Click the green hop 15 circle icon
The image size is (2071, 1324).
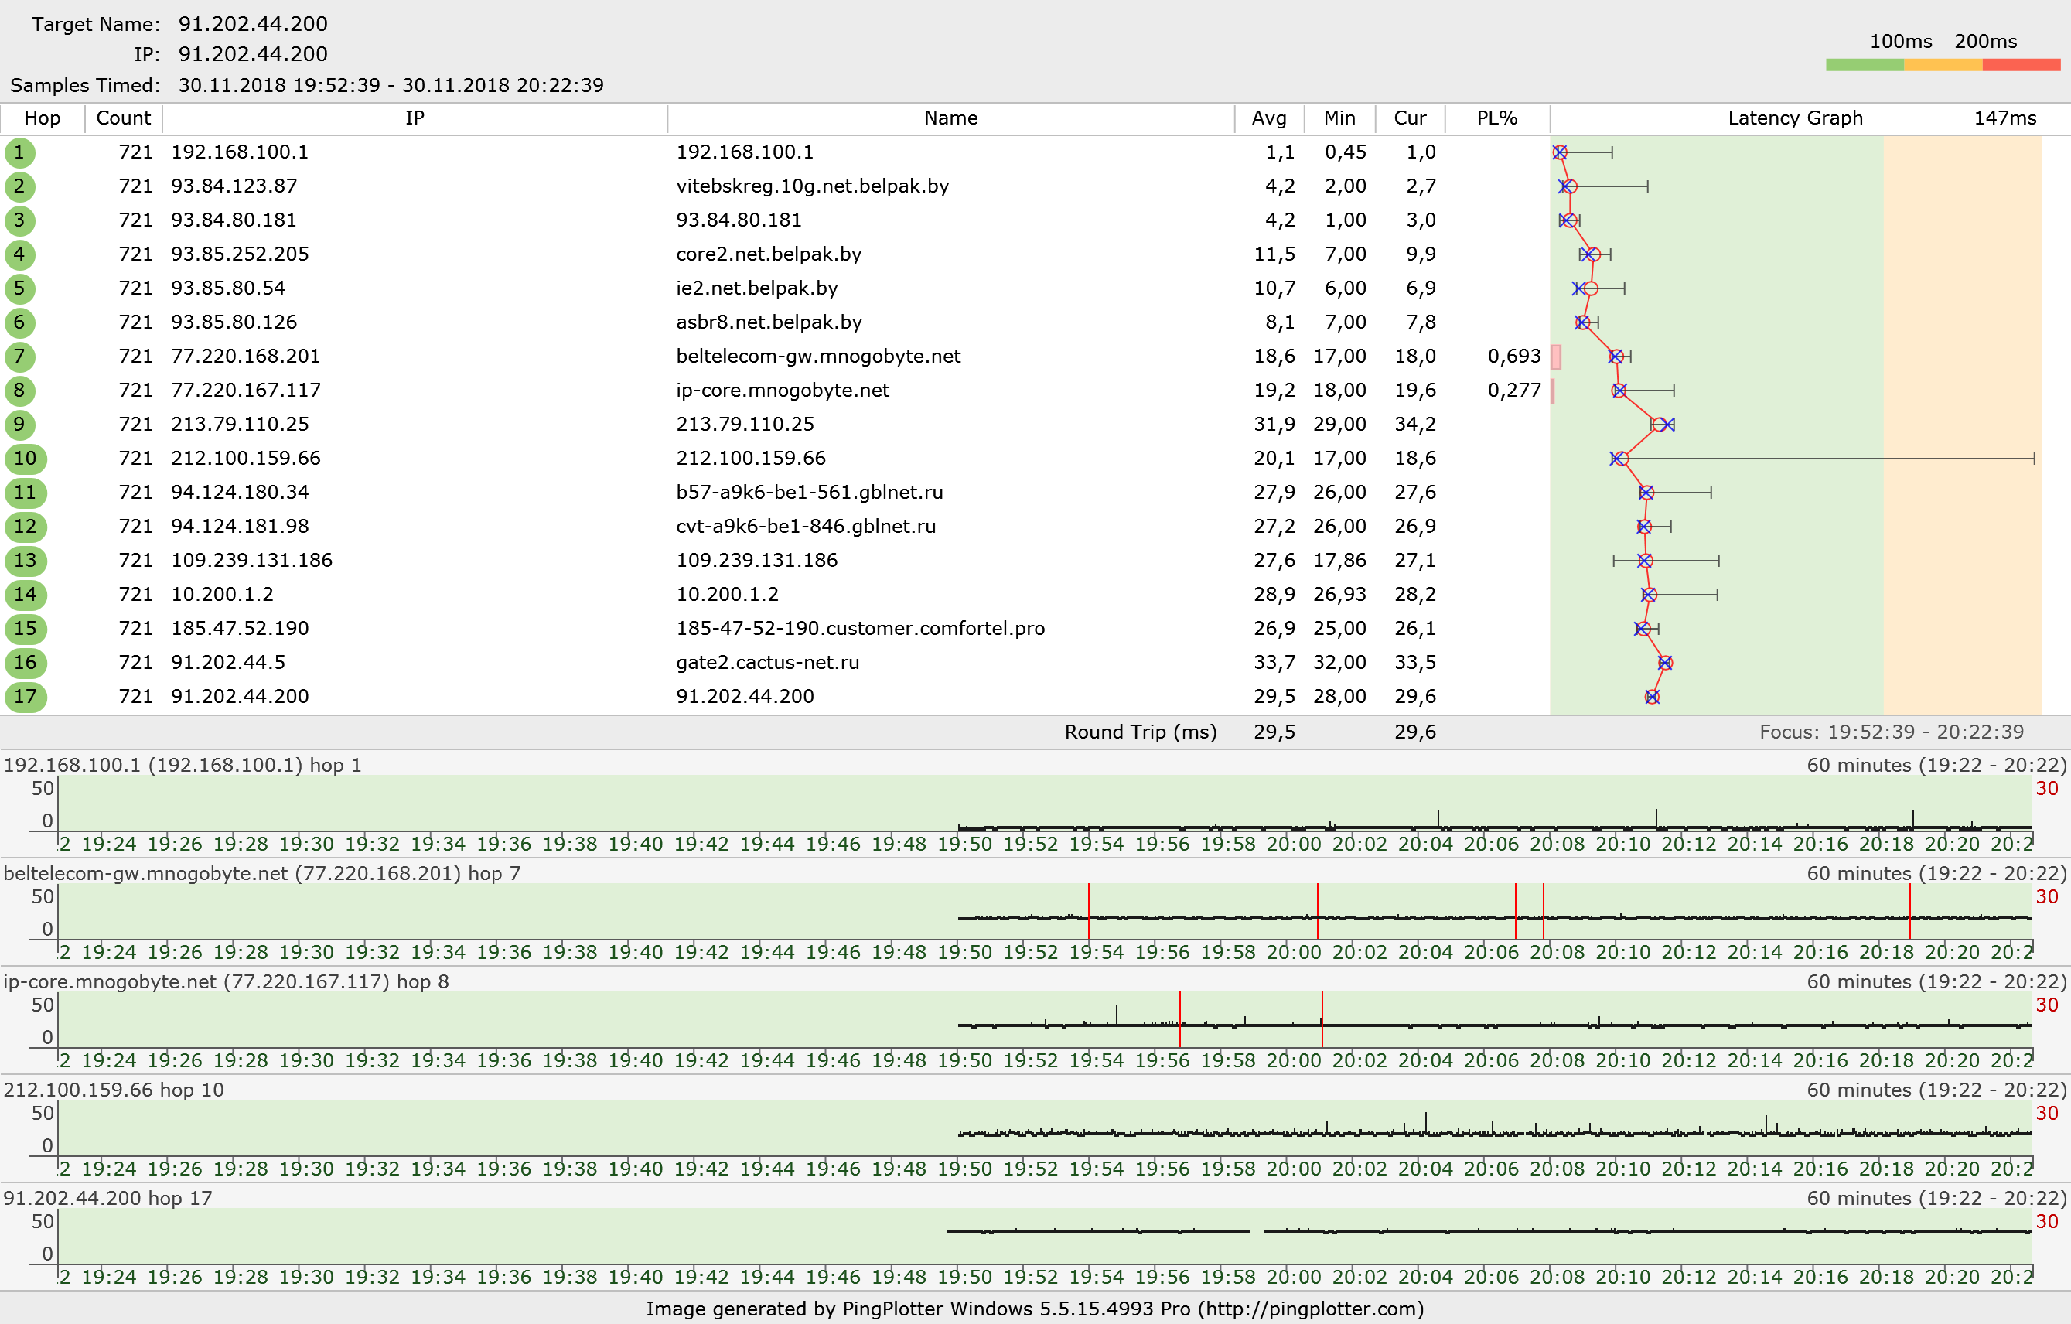pos(25,629)
